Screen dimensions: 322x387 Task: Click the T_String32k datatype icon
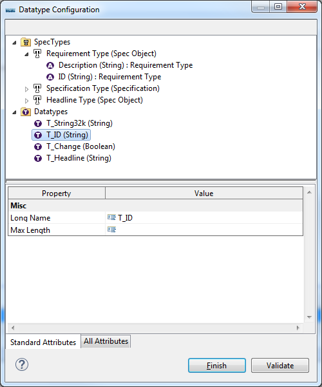tap(38, 123)
